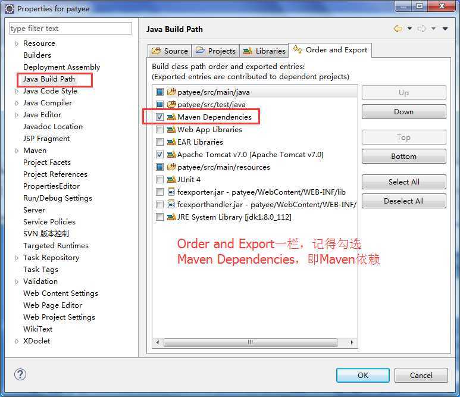Click the horizontal scrollbar thumb in list
The image size is (460, 397).
[x=251, y=342]
